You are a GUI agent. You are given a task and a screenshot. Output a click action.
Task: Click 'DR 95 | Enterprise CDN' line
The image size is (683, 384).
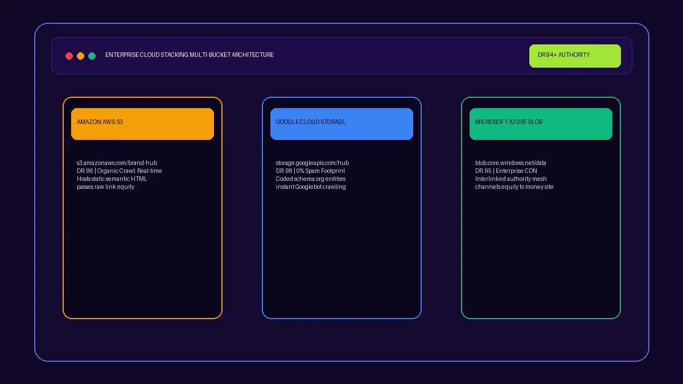[x=506, y=171]
